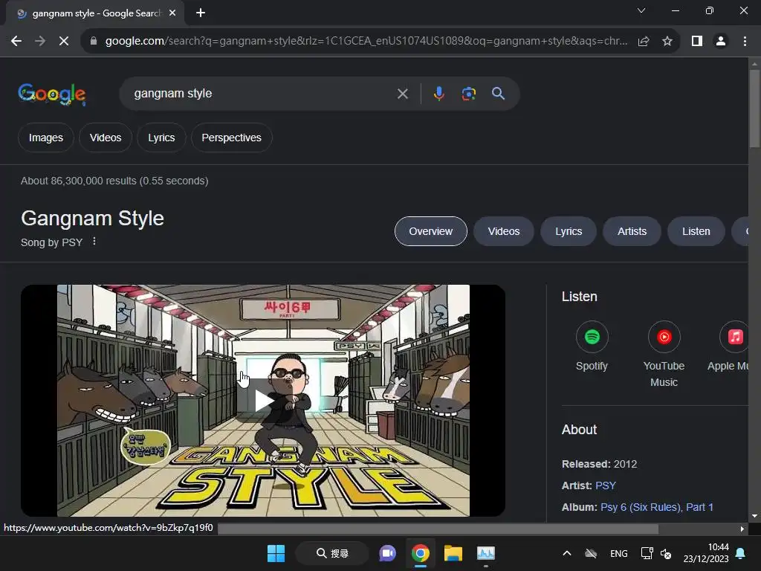
Task: Submit search with magnifying glass
Action: 498,94
